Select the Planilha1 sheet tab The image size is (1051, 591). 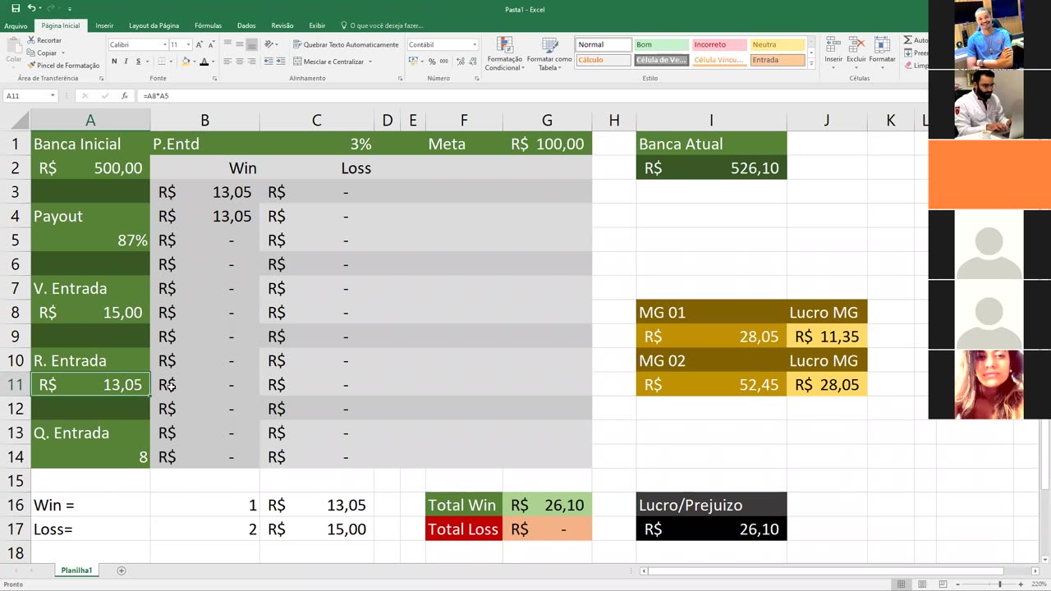point(76,570)
